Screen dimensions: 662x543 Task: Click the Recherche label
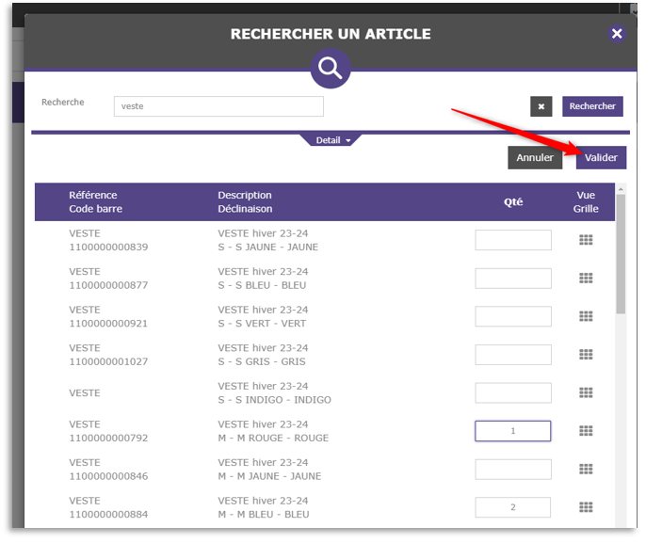(62, 102)
